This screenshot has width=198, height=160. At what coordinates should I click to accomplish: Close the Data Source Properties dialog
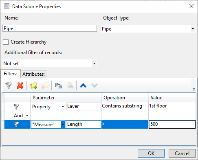tap(191, 6)
